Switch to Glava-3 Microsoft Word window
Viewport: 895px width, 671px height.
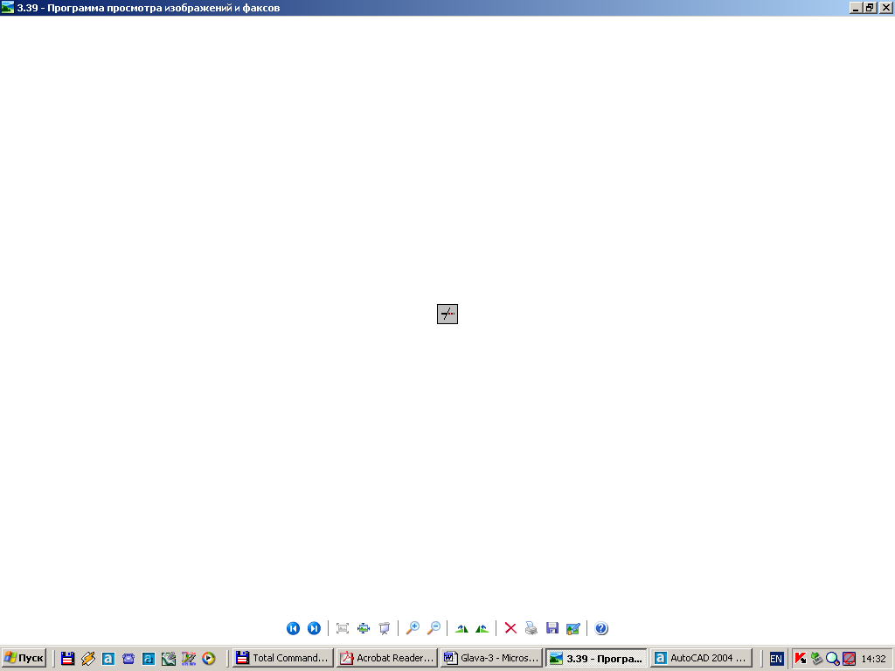(x=491, y=658)
